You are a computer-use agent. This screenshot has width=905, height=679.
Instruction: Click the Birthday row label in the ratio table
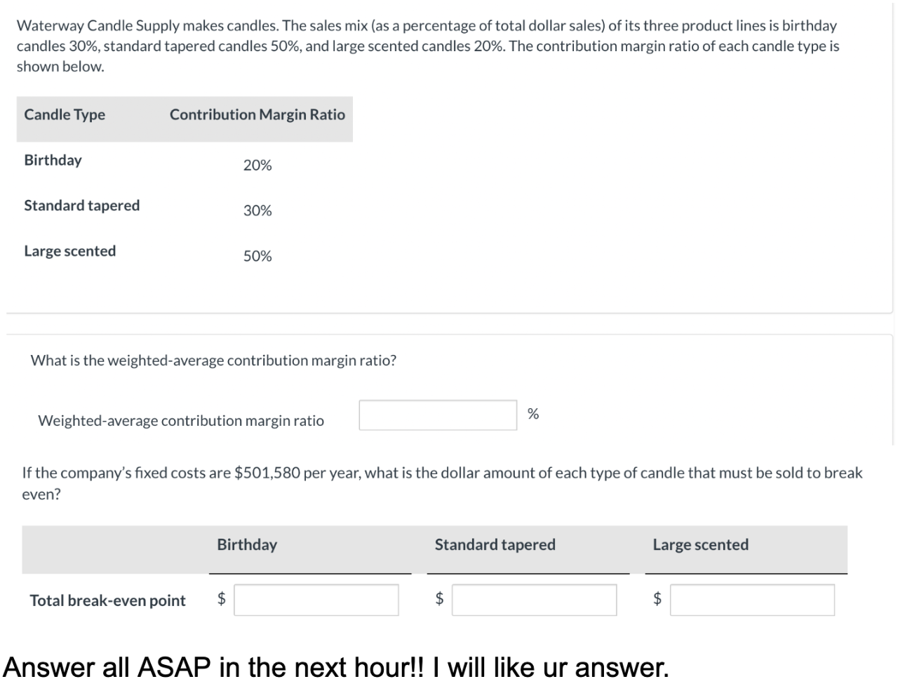click(x=53, y=160)
